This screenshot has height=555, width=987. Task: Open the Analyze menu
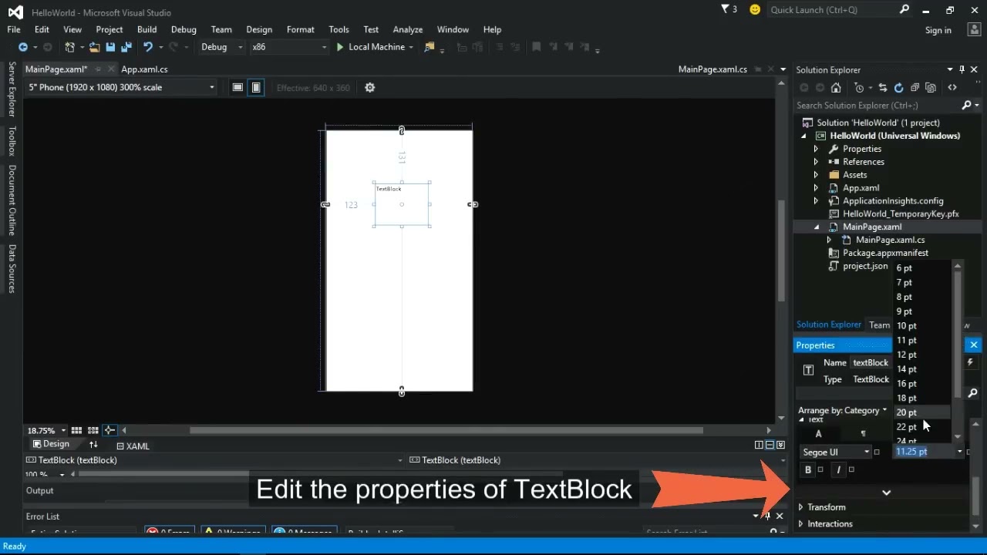(x=407, y=29)
